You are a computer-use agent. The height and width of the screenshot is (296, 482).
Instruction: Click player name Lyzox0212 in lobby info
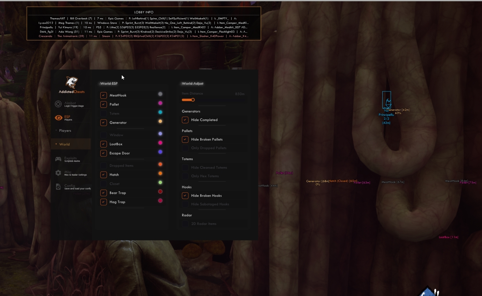pyautogui.click(x=46, y=23)
